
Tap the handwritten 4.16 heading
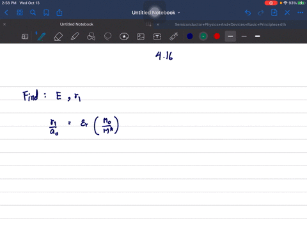164,56
